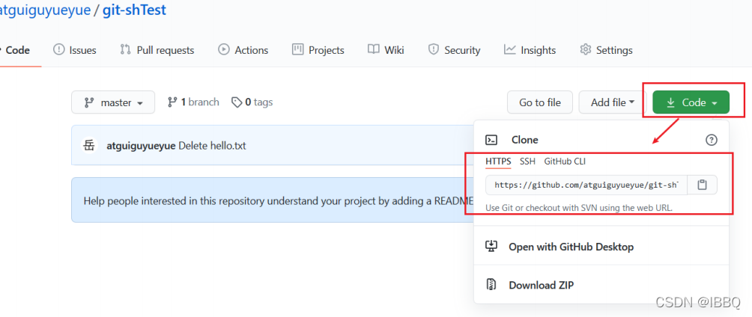Viewport: 752px width, 317px height.
Task: Open the Pull requests tab
Action: tap(157, 50)
